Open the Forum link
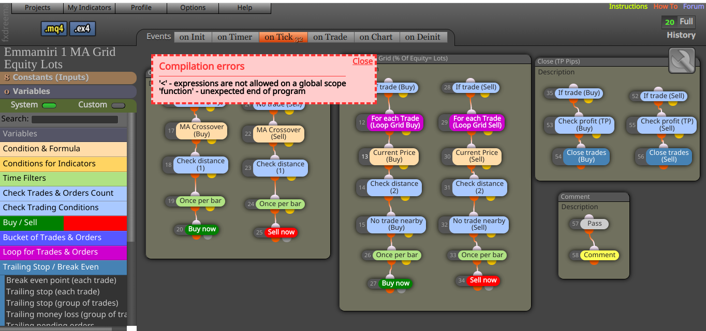This screenshot has height=331, width=706. (694, 7)
